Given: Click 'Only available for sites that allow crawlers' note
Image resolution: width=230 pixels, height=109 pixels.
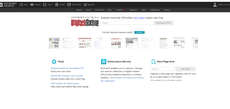Looking at the screenshot, I should [166, 80].
